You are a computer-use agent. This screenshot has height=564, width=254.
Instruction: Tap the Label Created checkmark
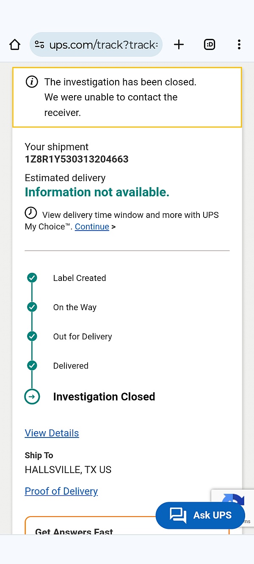32,278
